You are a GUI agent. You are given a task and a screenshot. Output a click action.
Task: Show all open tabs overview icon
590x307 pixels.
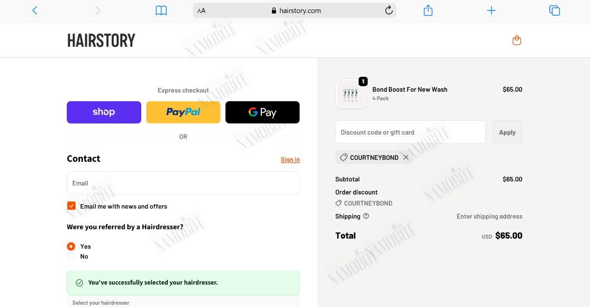(554, 11)
